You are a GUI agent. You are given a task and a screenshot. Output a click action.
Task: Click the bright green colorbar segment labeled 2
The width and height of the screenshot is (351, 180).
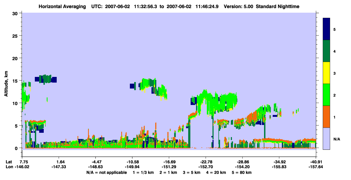(326, 95)
